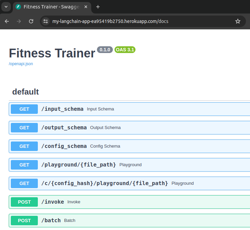Click the Swagger favicon on the tab
The height and width of the screenshot is (230, 250).
click(18, 7)
